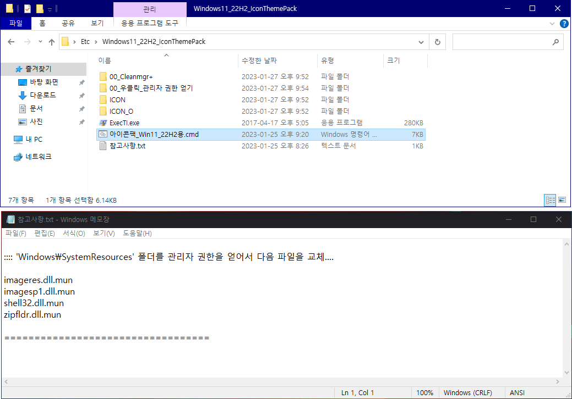Click the Explorer back arrow
The height and width of the screenshot is (399, 572).
tap(12, 42)
